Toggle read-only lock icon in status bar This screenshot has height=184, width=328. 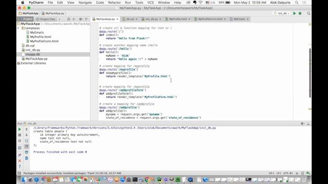click(297, 173)
